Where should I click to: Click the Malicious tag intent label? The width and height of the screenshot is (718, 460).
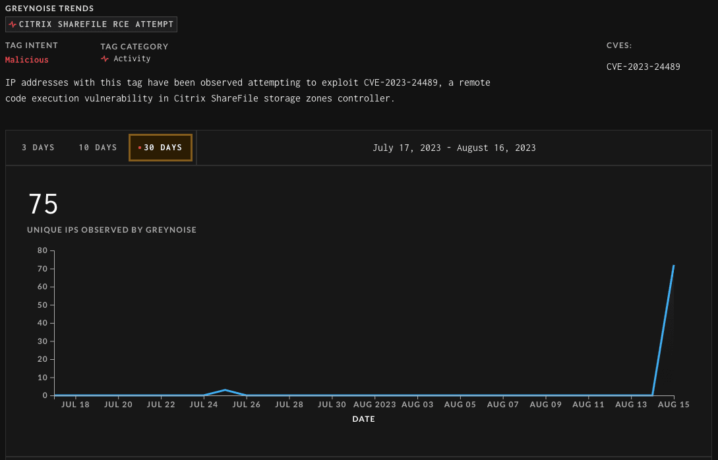point(27,60)
